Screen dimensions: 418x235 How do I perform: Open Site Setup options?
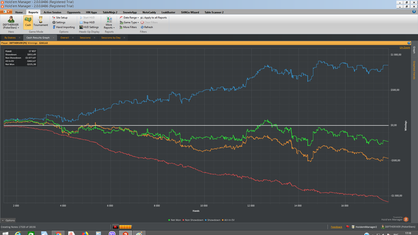[x=60, y=17]
